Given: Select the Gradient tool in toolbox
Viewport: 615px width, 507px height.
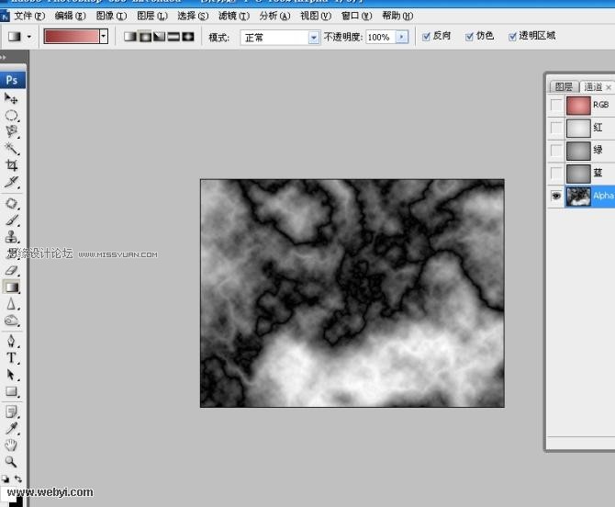Looking at the screenshot, I should [11, 287].
